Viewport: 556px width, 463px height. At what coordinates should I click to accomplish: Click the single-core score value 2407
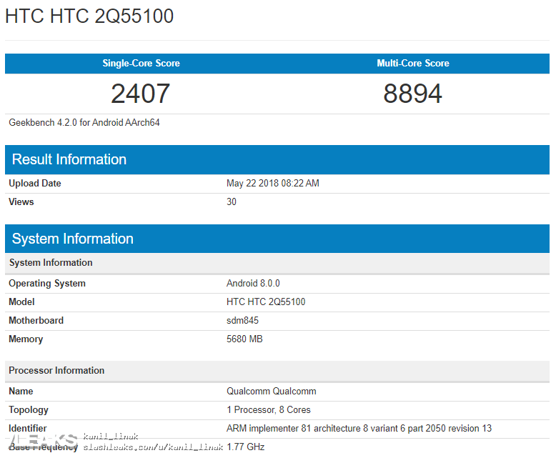pos(141,94)
